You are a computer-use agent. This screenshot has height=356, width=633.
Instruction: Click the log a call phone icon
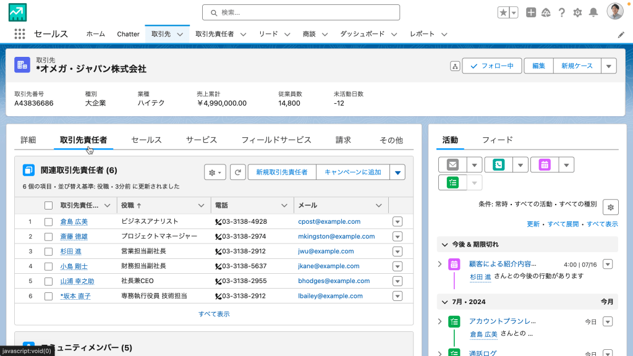click(499, 164)
